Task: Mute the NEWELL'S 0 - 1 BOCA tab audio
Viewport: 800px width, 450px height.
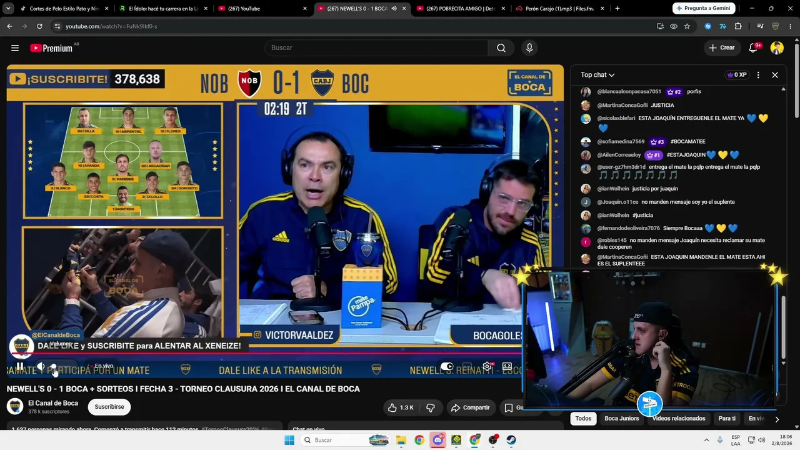Action: click(394, 9)
